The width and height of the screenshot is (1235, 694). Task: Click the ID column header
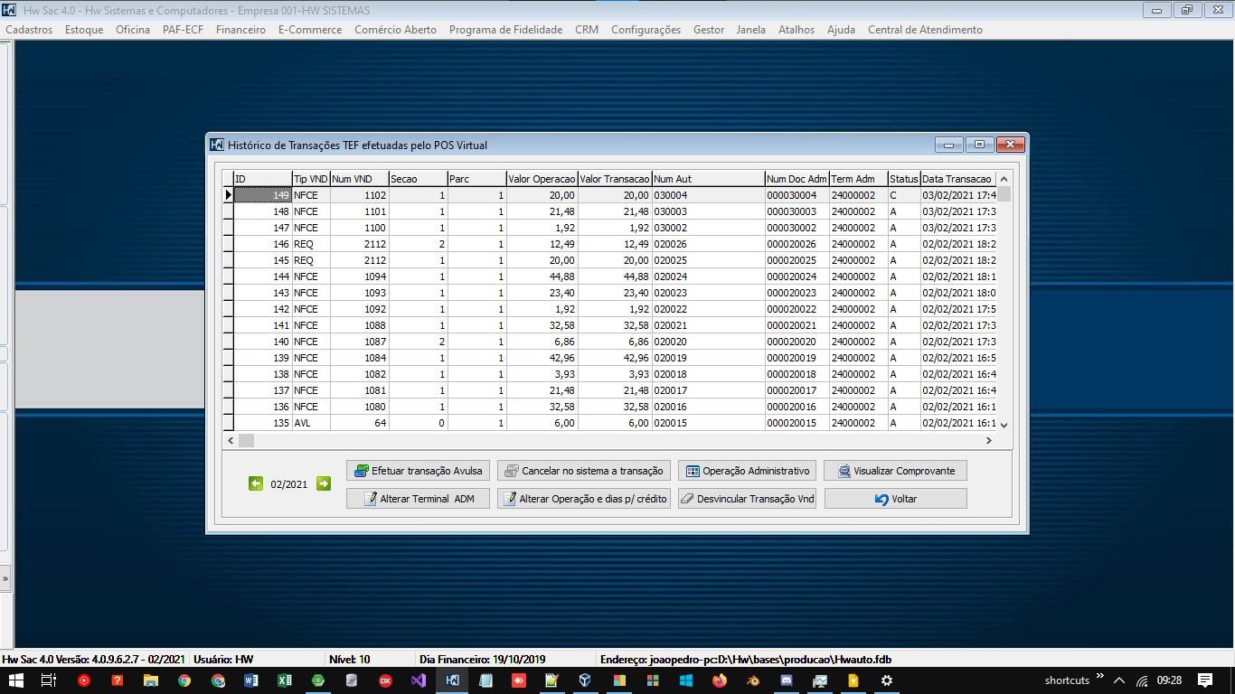click(262, 179)
